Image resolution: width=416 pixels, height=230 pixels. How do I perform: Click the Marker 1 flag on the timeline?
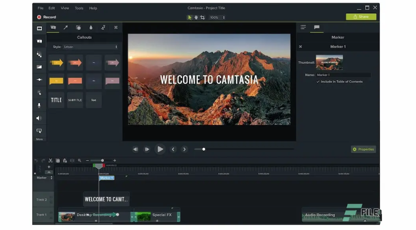106,178
